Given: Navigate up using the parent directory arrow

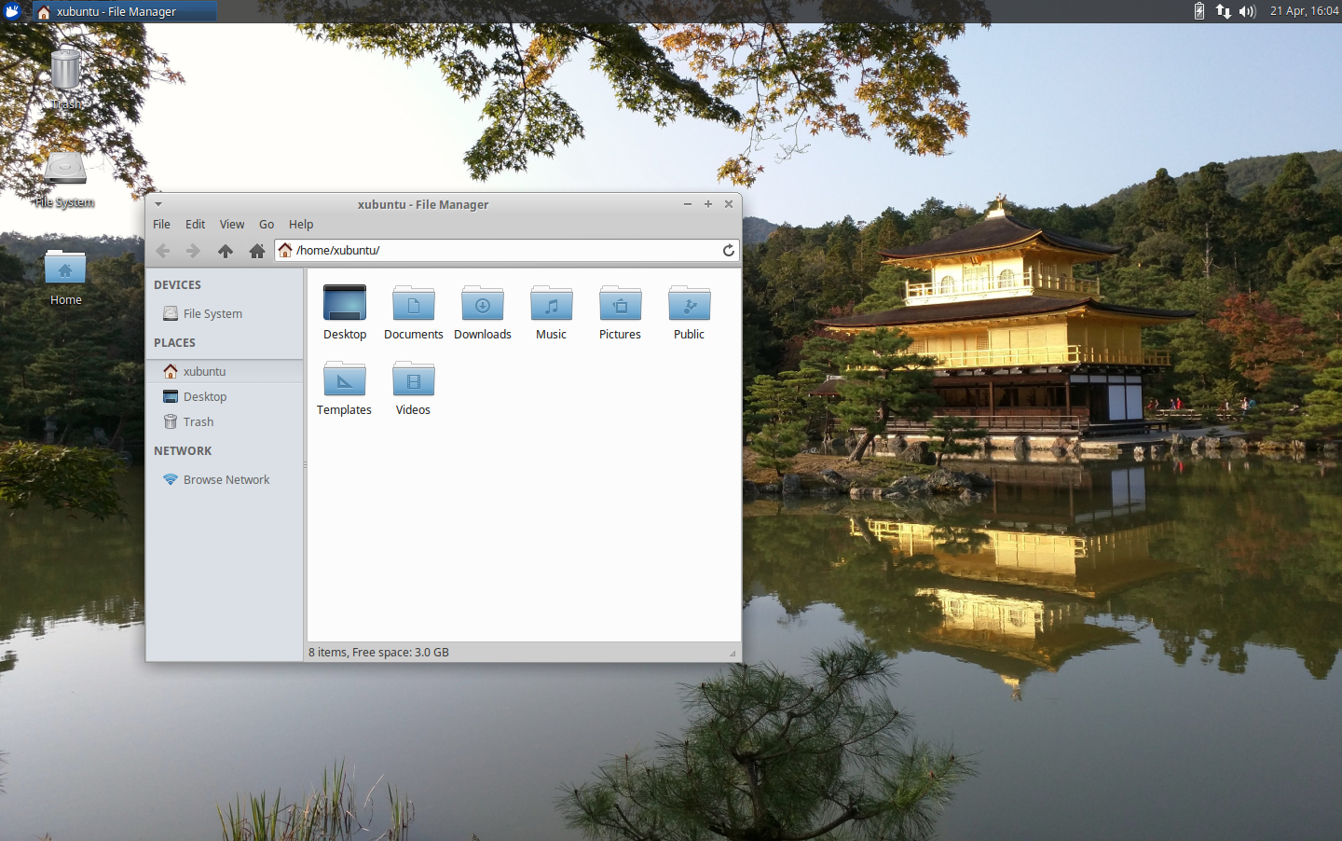Looking at the screenshot, I should pos(225,250).
